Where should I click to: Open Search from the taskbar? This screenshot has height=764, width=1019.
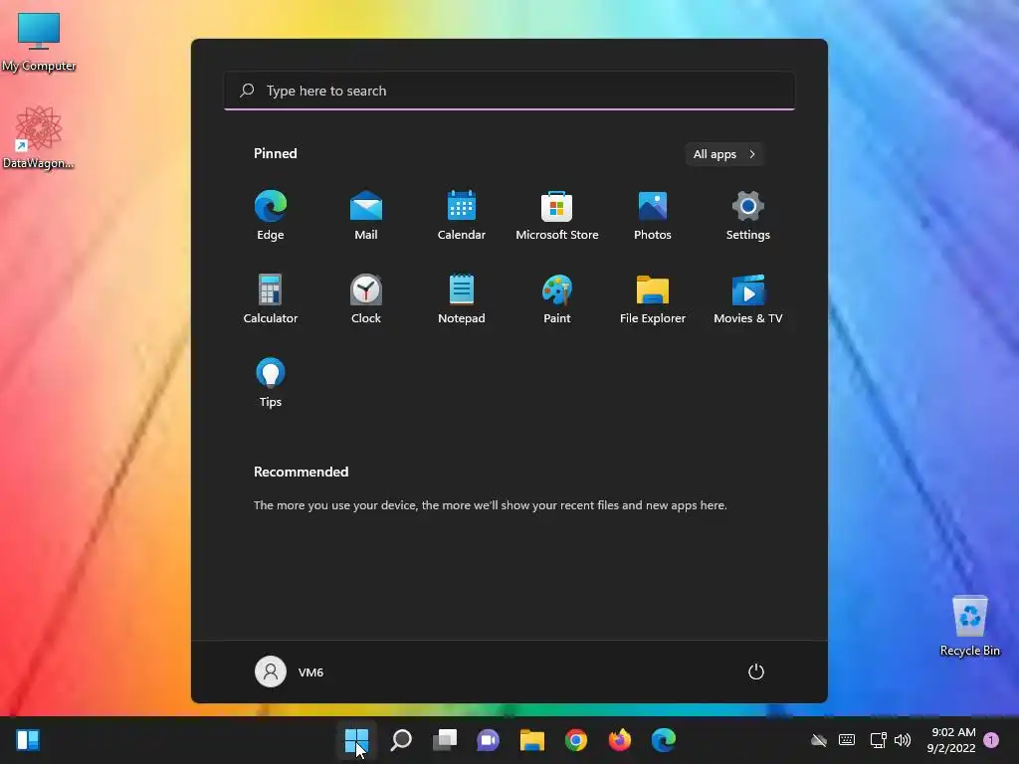[x=401, y=739]
